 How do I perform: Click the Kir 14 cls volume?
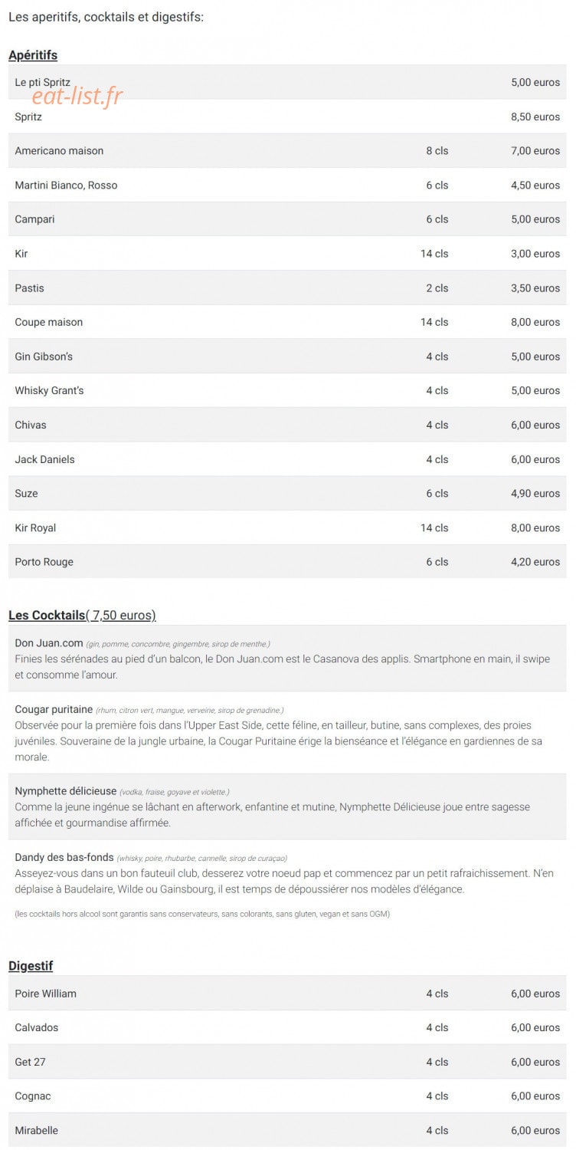(x=434, y=254)
